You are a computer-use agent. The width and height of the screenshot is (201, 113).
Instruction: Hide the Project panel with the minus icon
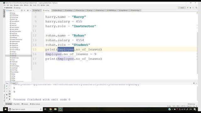click(x=30, y=10)
